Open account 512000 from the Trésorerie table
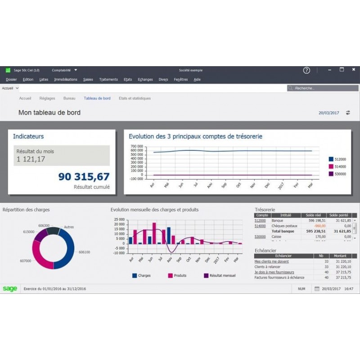Image resolution: width=360 pixels, height=360 pixels. (261, 220)
